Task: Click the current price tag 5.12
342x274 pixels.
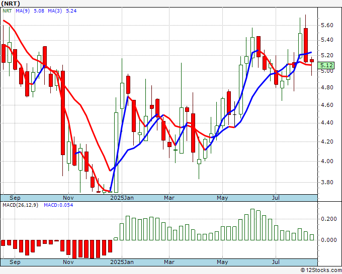Action: (326, 65)
